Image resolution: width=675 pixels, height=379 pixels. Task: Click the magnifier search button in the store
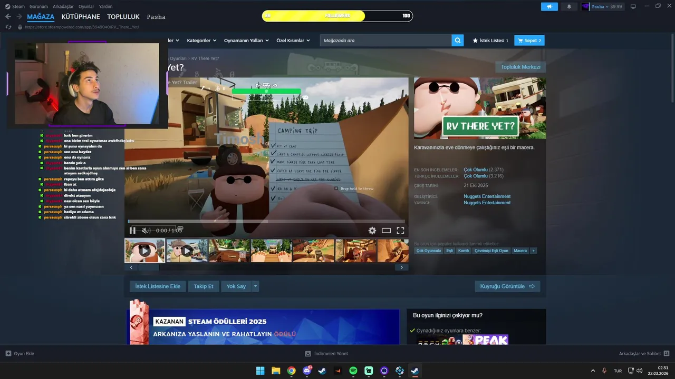(x=458, y=41)
